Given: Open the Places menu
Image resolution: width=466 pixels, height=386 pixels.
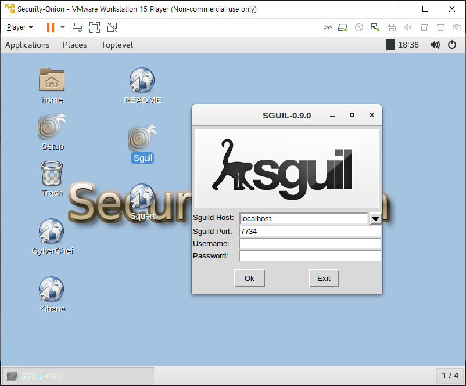Looking at the screenshot, I should click(x=74, y=45).
